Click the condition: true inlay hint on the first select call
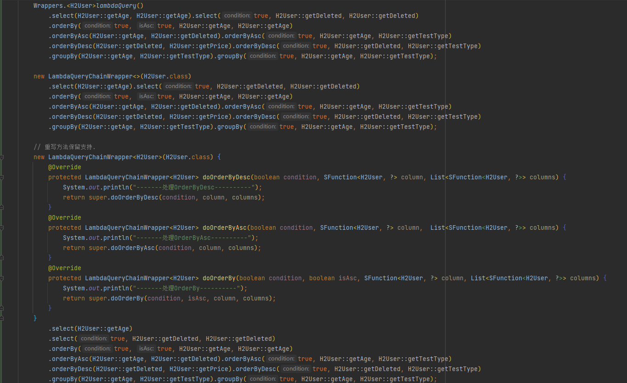 (237, 16)
